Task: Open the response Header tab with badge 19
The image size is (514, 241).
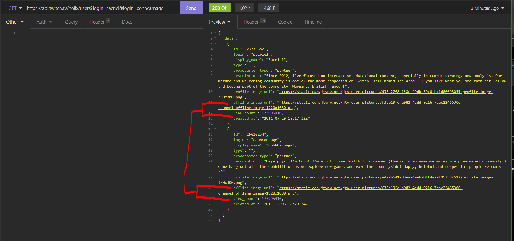Action: tap(254, 22)
